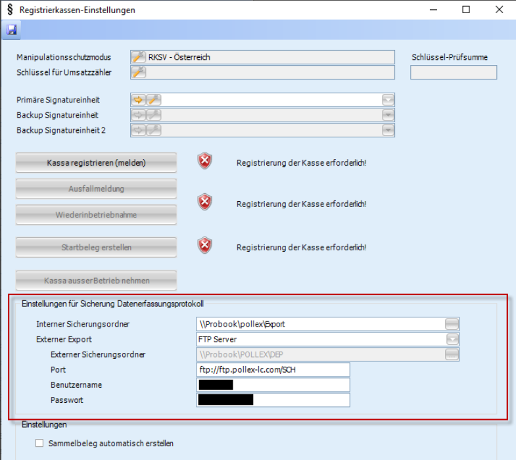Click the Kassa ausser Betrieb nehmen button

(x=97, y=281)
